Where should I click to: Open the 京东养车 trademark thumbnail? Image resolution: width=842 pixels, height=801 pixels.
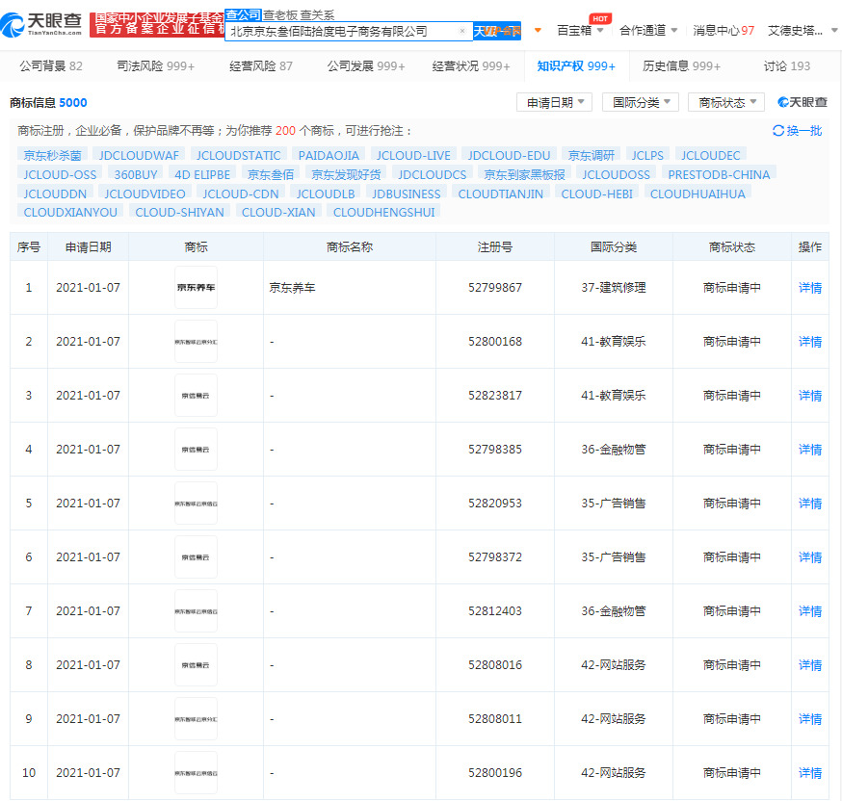point(196,288)
